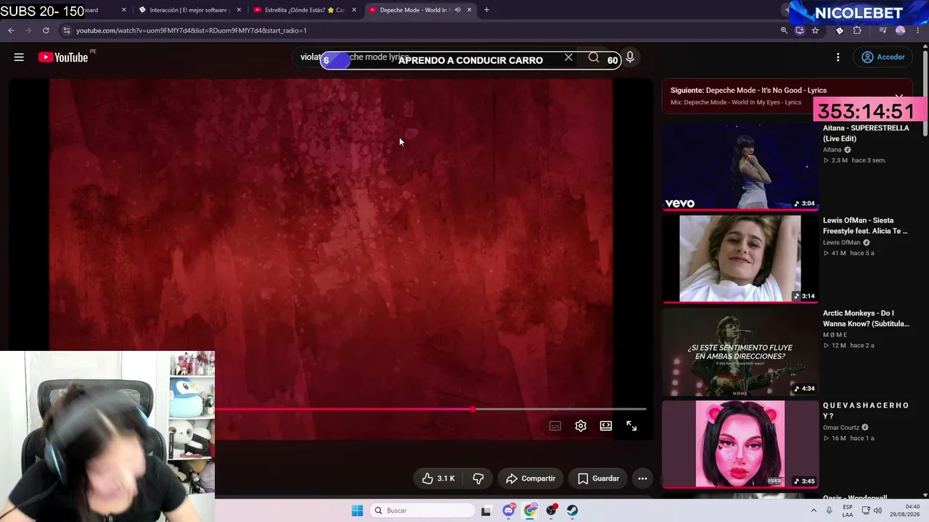Screen dimensions: 929x522
Task: Open Discord from the taskbar
Action: click(509, 510)
